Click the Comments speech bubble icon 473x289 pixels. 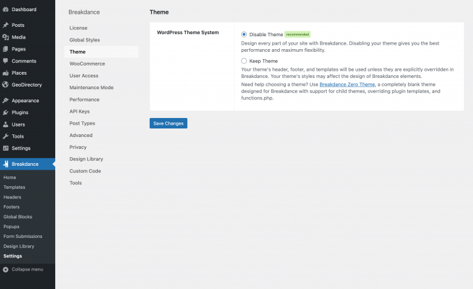(x=6, y=61)
